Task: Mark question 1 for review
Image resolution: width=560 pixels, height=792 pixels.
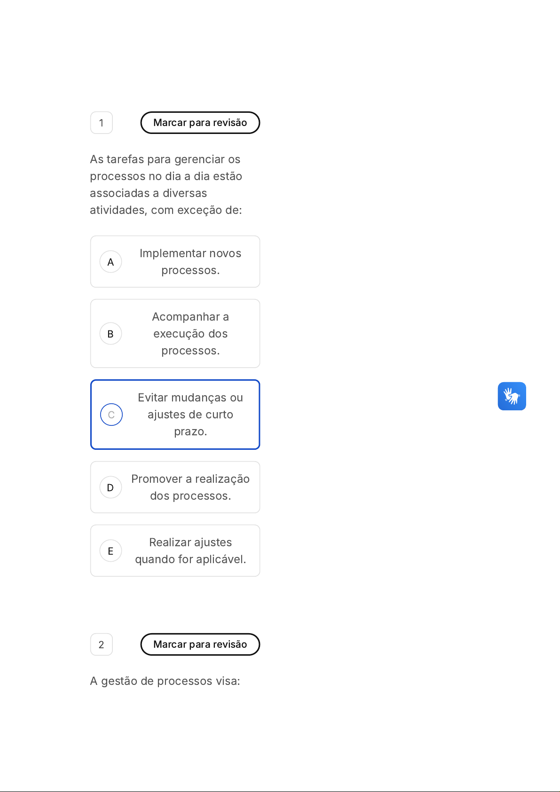Action: click(x=200, y=123)
